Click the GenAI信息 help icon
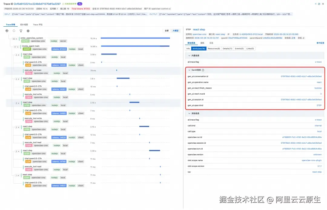327x210 pixels. coord(203,70)
